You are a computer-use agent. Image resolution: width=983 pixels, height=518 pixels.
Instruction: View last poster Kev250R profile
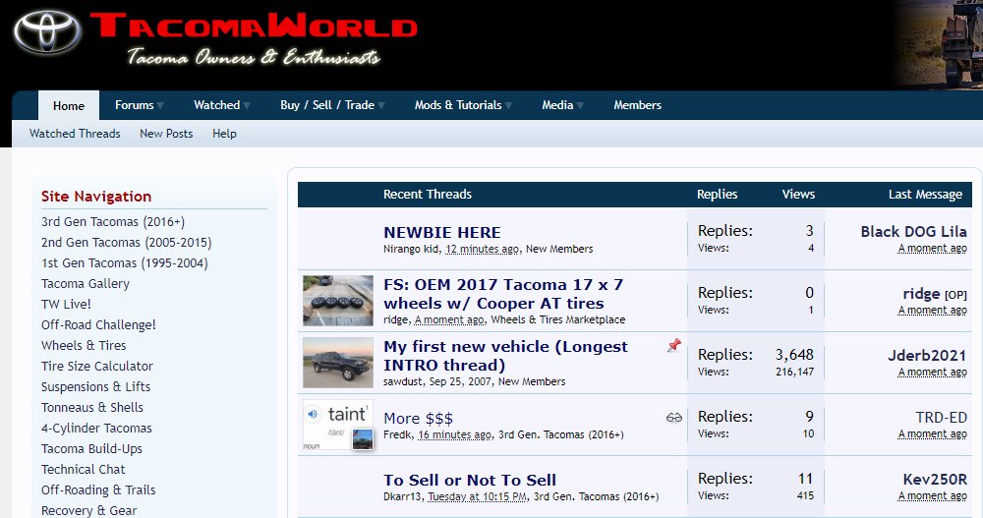[935, 479]
